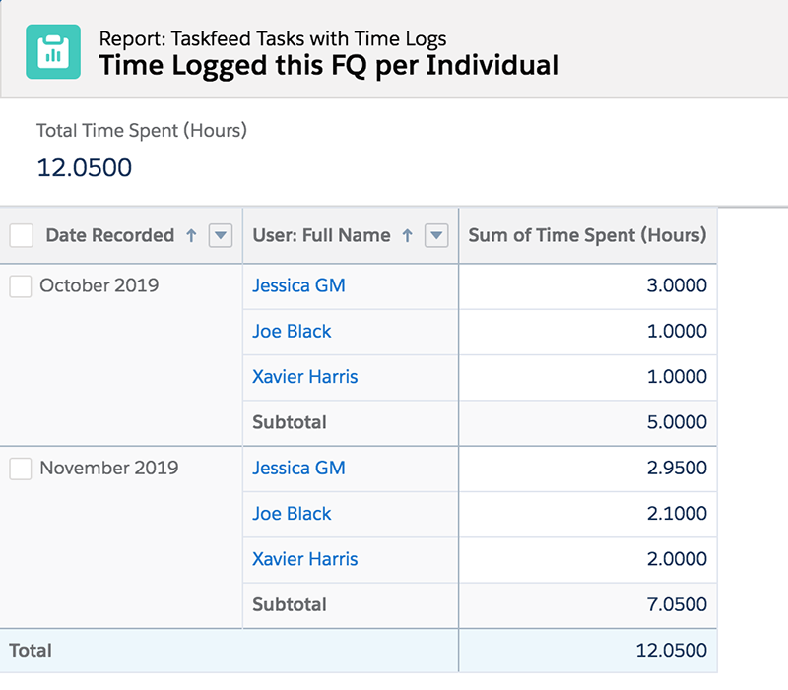
Task: Open Xavier Harris's record under October 2019
Action: click(304, 377)
